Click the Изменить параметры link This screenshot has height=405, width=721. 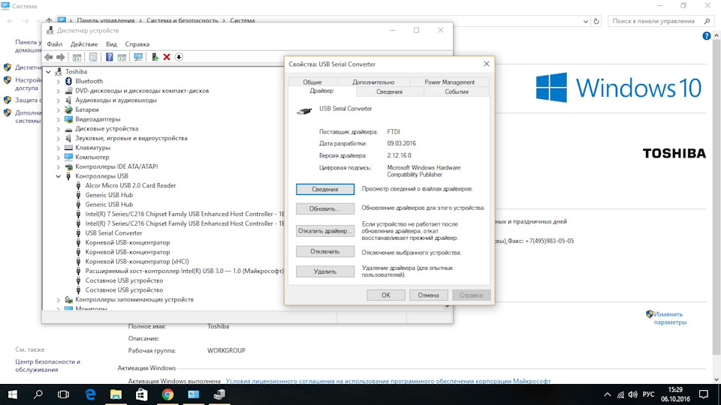pyautogui.click(x=670, y=318)
